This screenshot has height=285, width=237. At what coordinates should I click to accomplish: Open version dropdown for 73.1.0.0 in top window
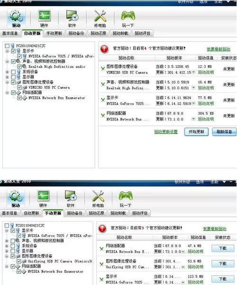(193, 119)
